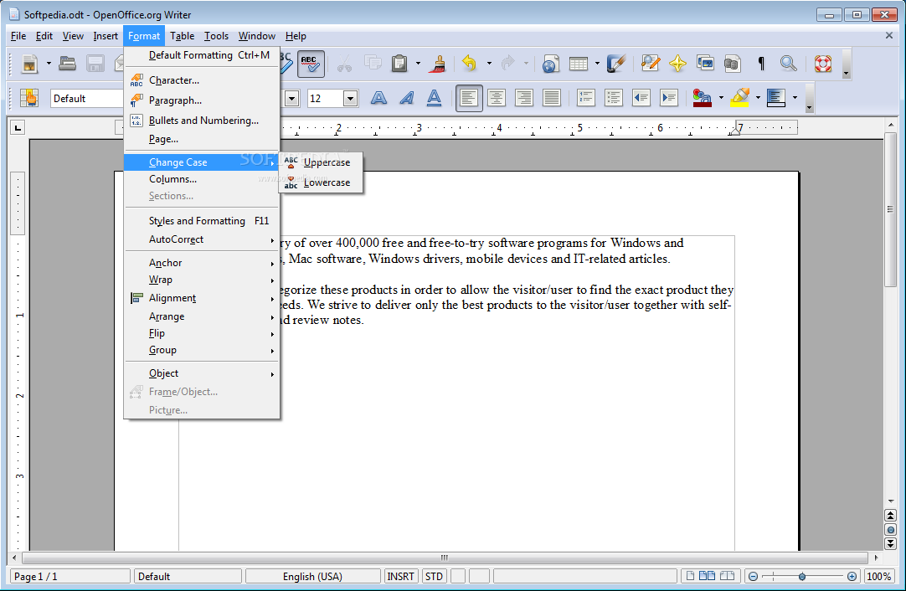Click the Undo arrow icon

(x=470, y=64)
